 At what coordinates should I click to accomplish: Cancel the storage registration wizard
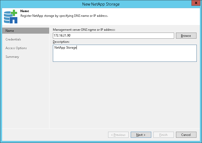tap(186, 135)
